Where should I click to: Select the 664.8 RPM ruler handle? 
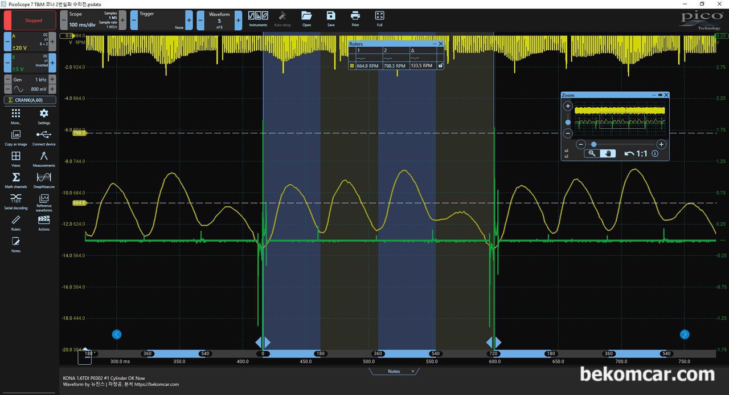pyautogui.click(x=79, y=203)
